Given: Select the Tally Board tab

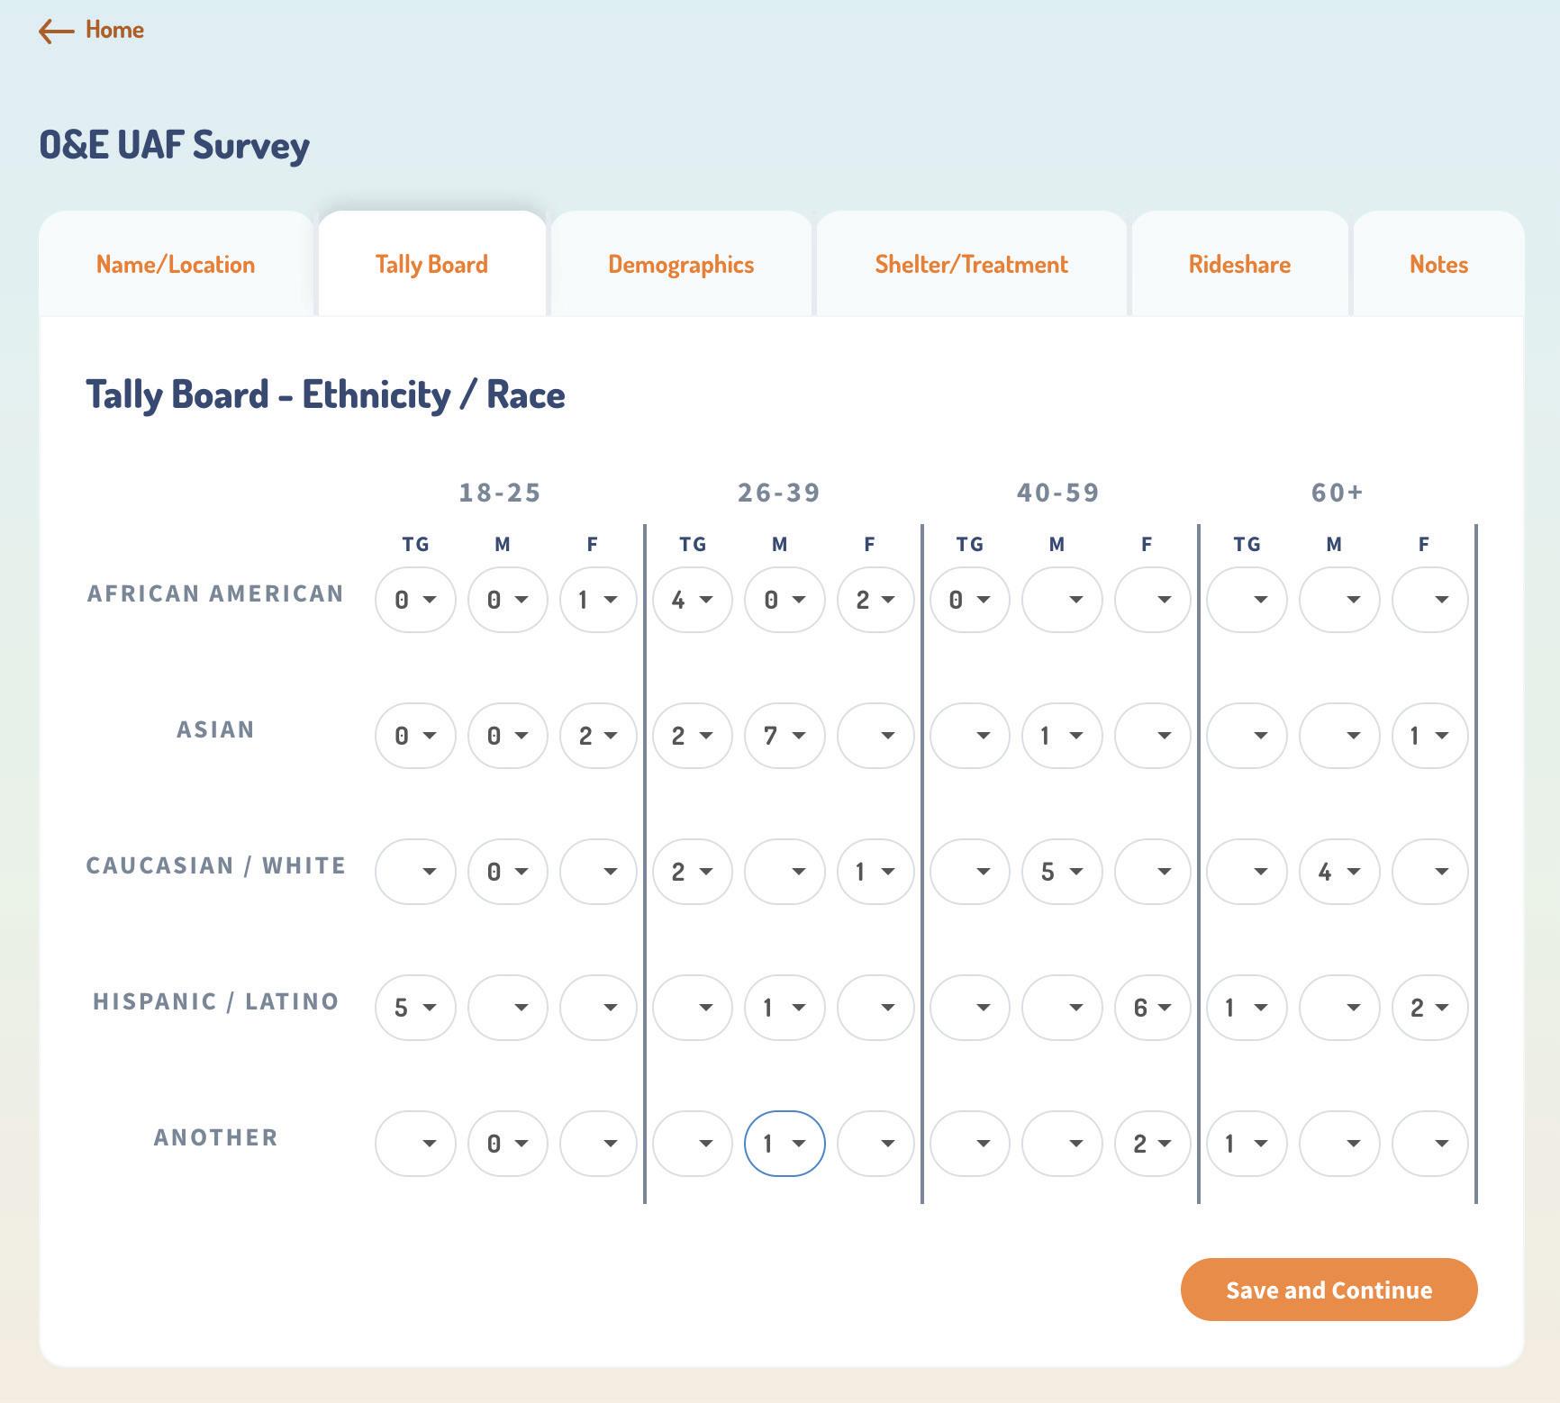Looking at the screenshot, I should 431,264.
